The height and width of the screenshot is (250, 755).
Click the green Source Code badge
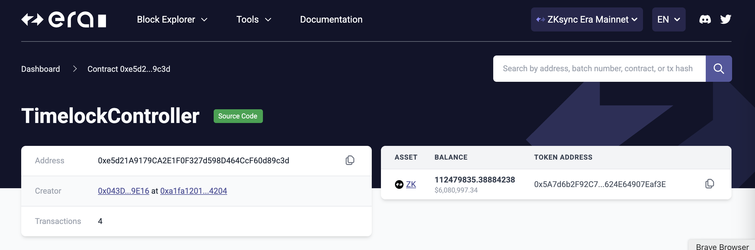238,116
